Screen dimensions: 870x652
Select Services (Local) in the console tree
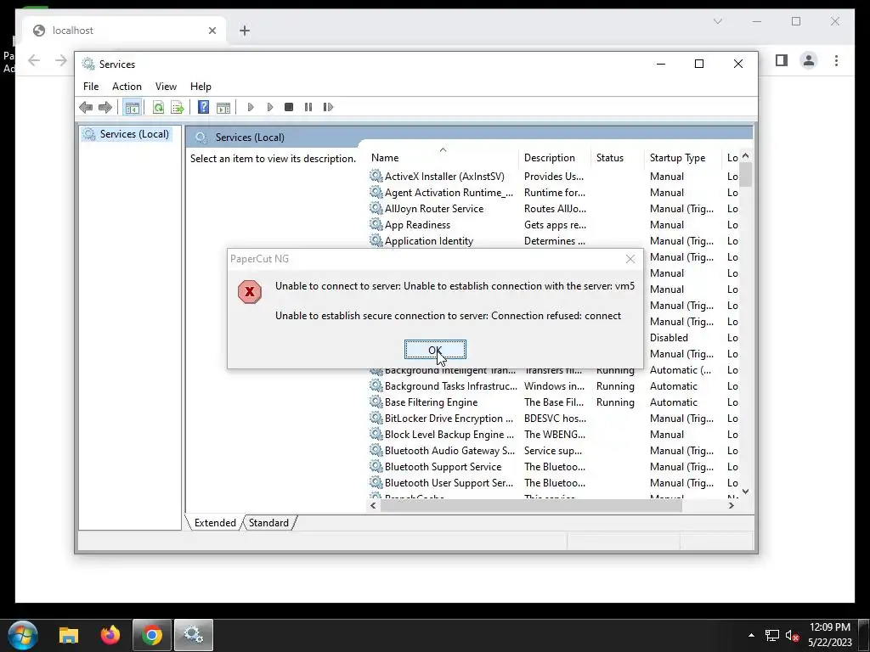click(127, 134)
